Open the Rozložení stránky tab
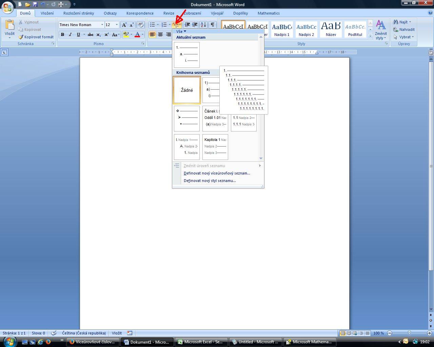 (x=79, y=13)
